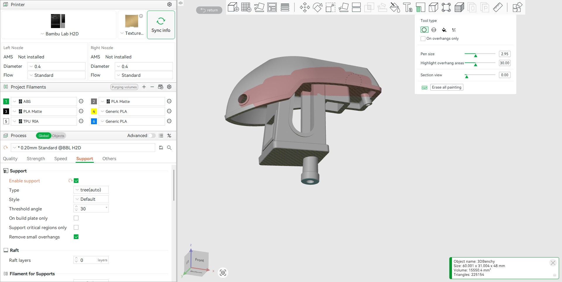Click the reset view camera icon
The image size is (562, 282).
tap(223, 273)
